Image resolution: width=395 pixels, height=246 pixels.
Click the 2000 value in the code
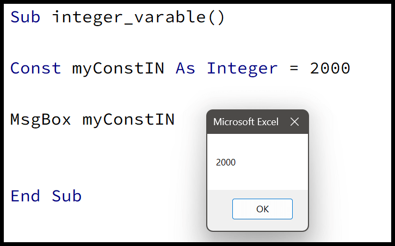pos(330,69)
